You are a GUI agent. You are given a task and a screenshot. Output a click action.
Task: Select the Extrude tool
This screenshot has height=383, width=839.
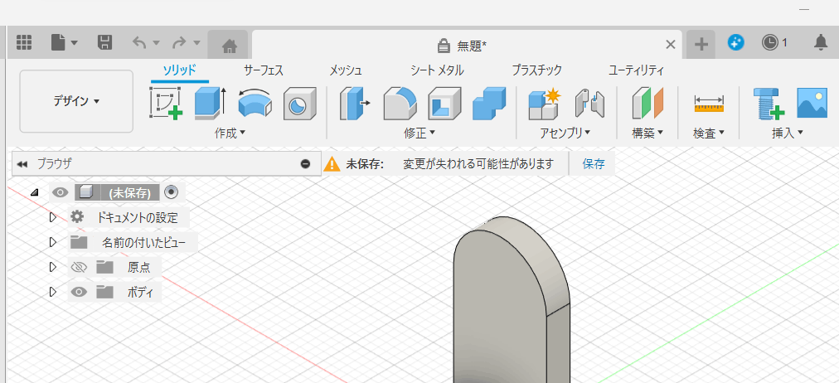tap(211, 103)
